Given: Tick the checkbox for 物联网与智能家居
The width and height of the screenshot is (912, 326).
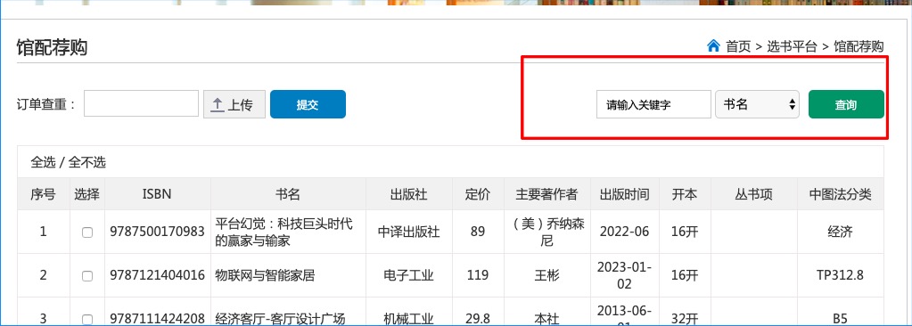Looking at the screenshot, I should point(87,276).
